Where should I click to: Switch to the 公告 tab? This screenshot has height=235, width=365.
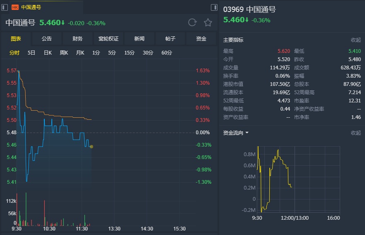click(47, 39)
